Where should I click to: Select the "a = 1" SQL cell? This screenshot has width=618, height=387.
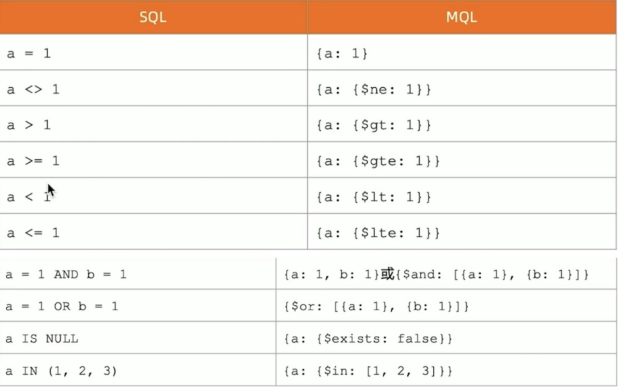(29, 53)
